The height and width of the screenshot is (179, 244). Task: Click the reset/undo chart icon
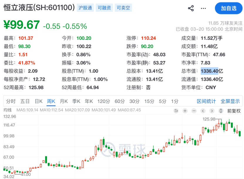click(176, 111)
